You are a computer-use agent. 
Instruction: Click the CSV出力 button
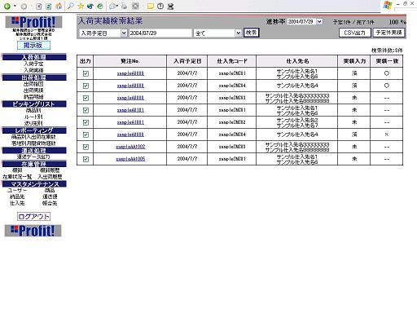tap(355, 33)
